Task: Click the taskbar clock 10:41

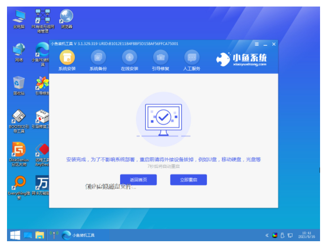Action: tap(306, 235)
